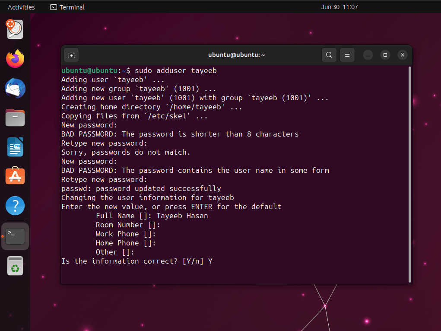This screenshot has height=331, width=441.
Task: Open a new terminal tab
Action: (x=71, y=55)
